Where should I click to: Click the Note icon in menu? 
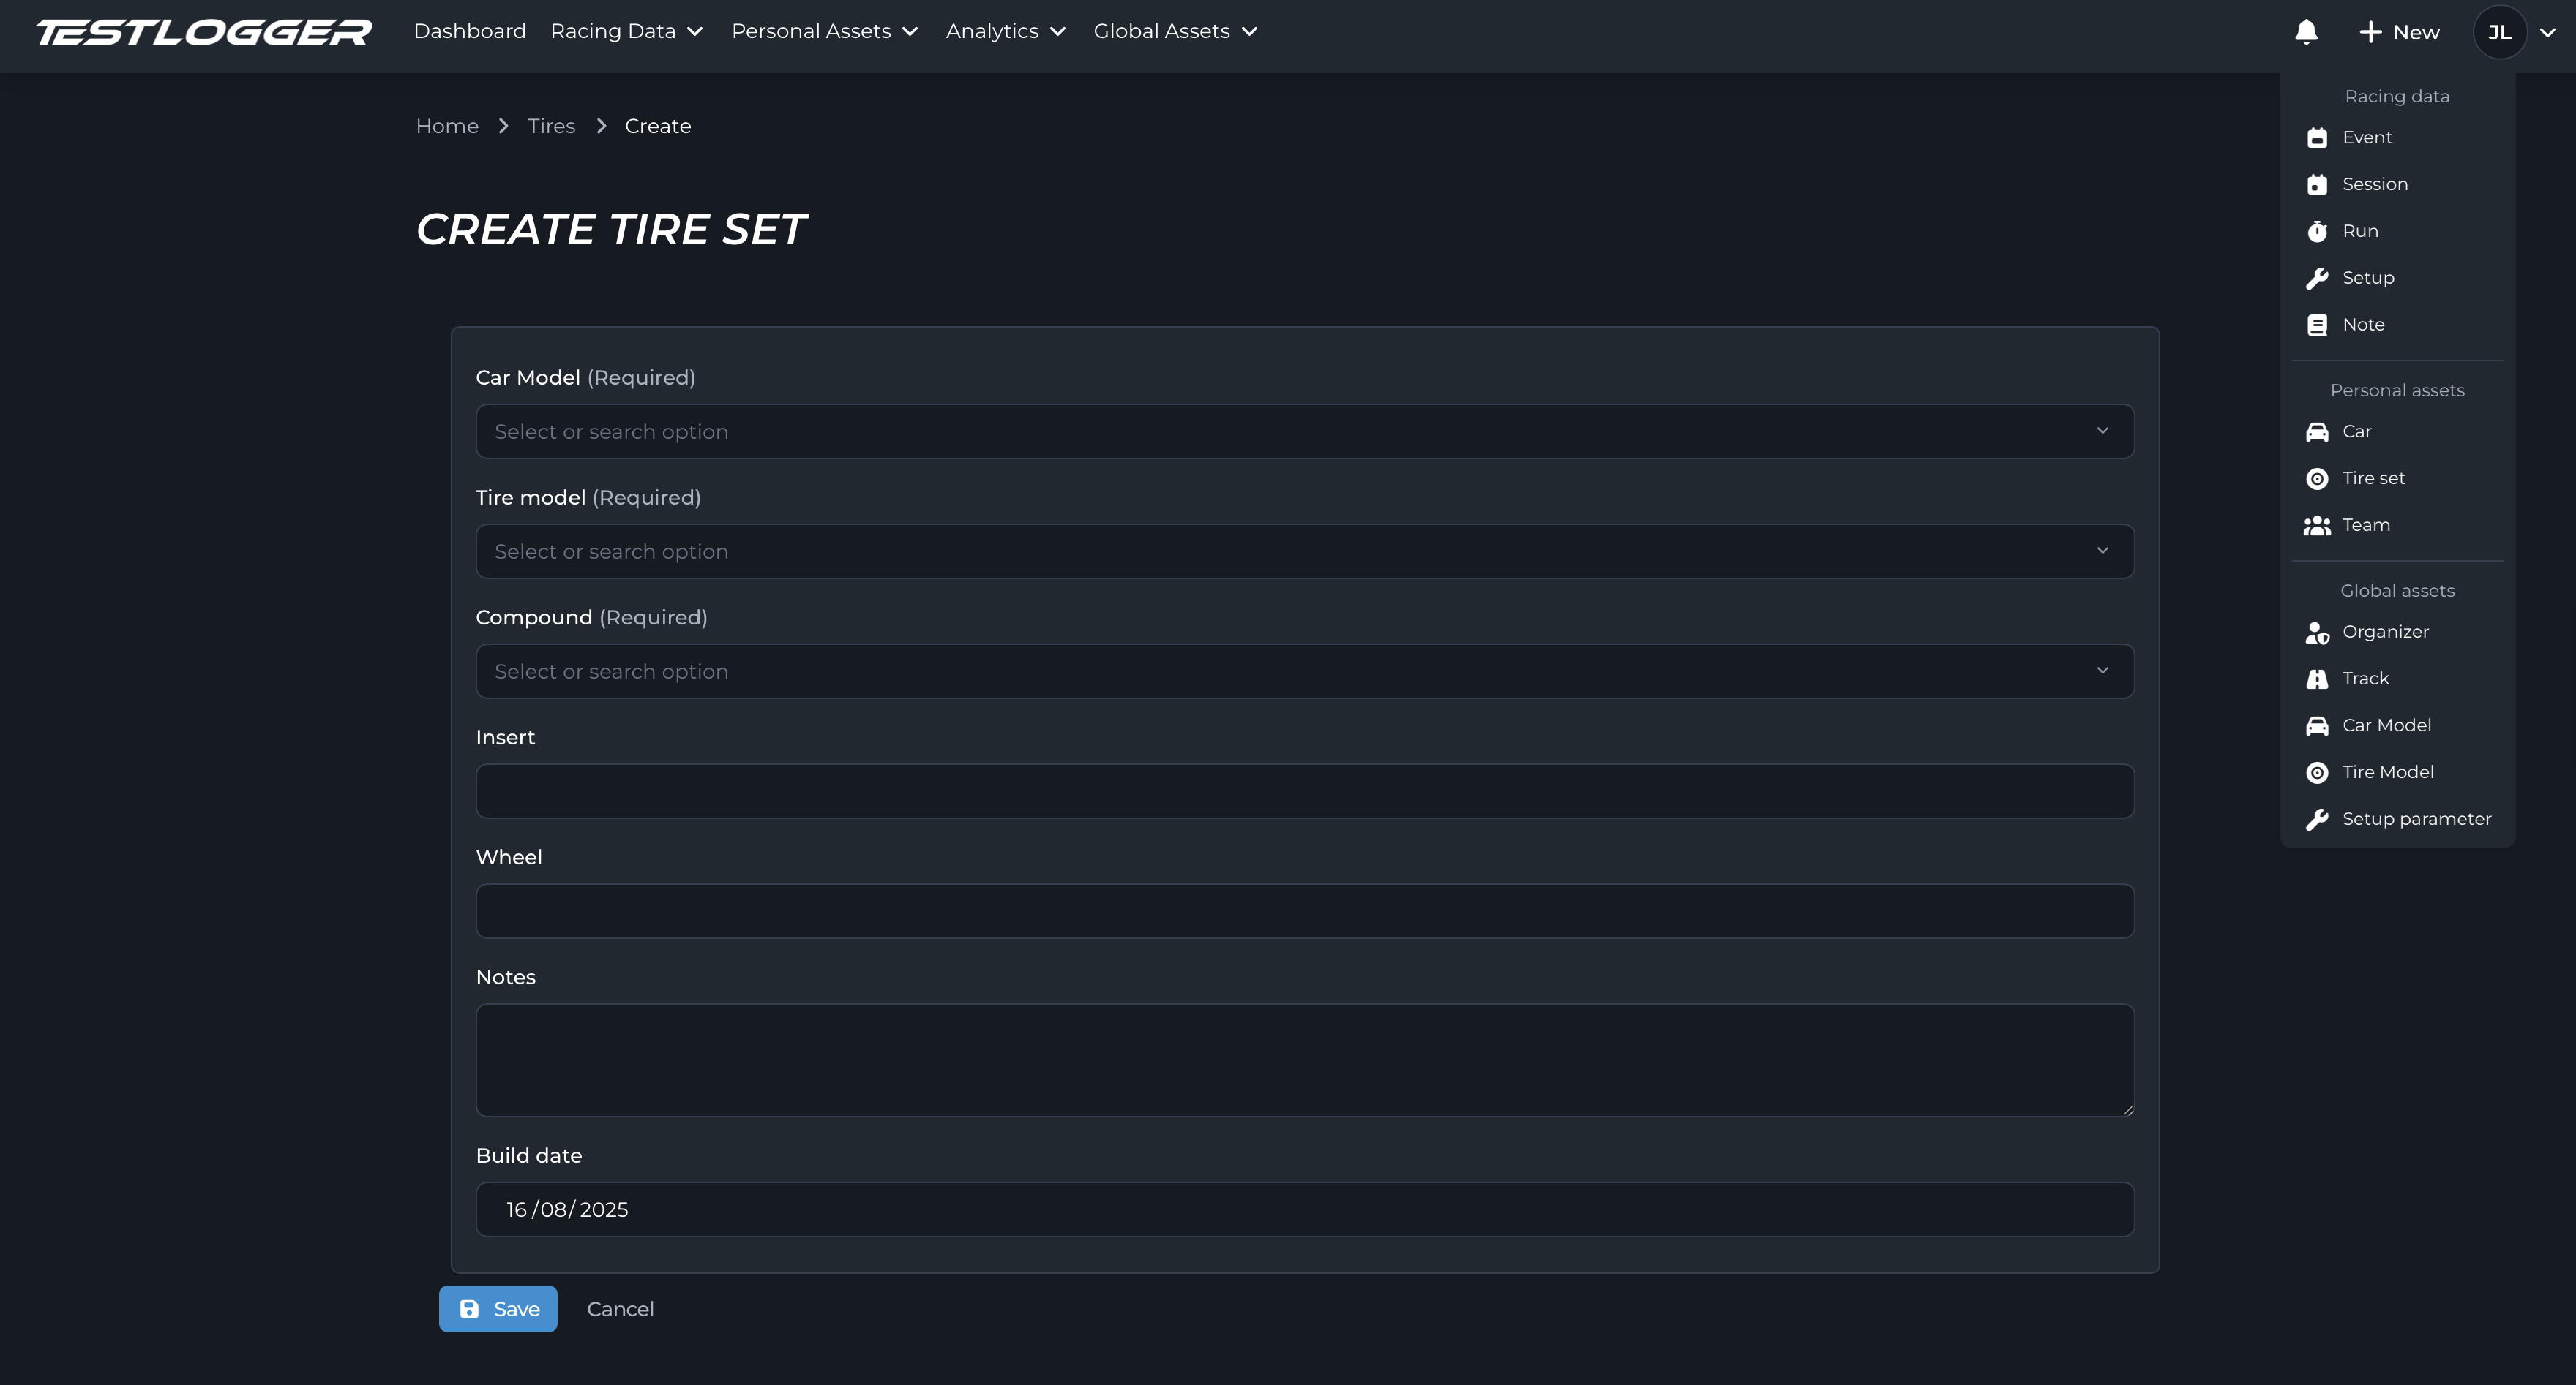2317,325
